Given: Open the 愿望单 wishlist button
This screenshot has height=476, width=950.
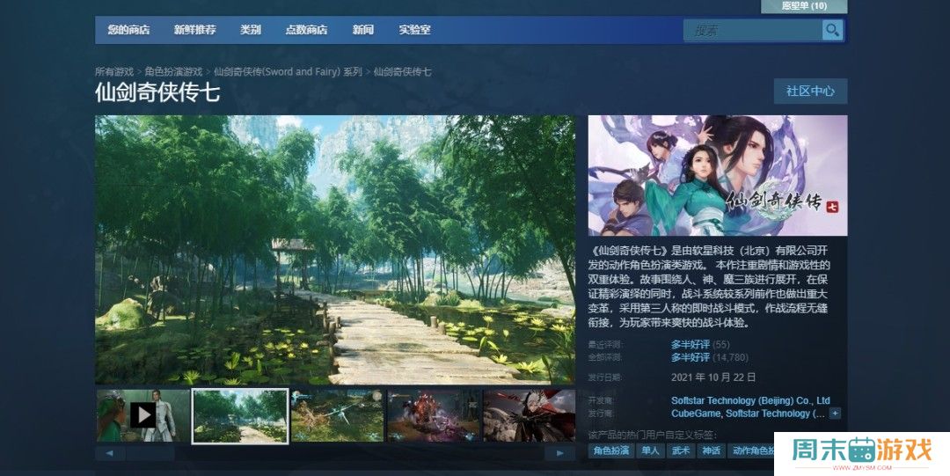Looking at the screenshot, I should click(803, 6).
